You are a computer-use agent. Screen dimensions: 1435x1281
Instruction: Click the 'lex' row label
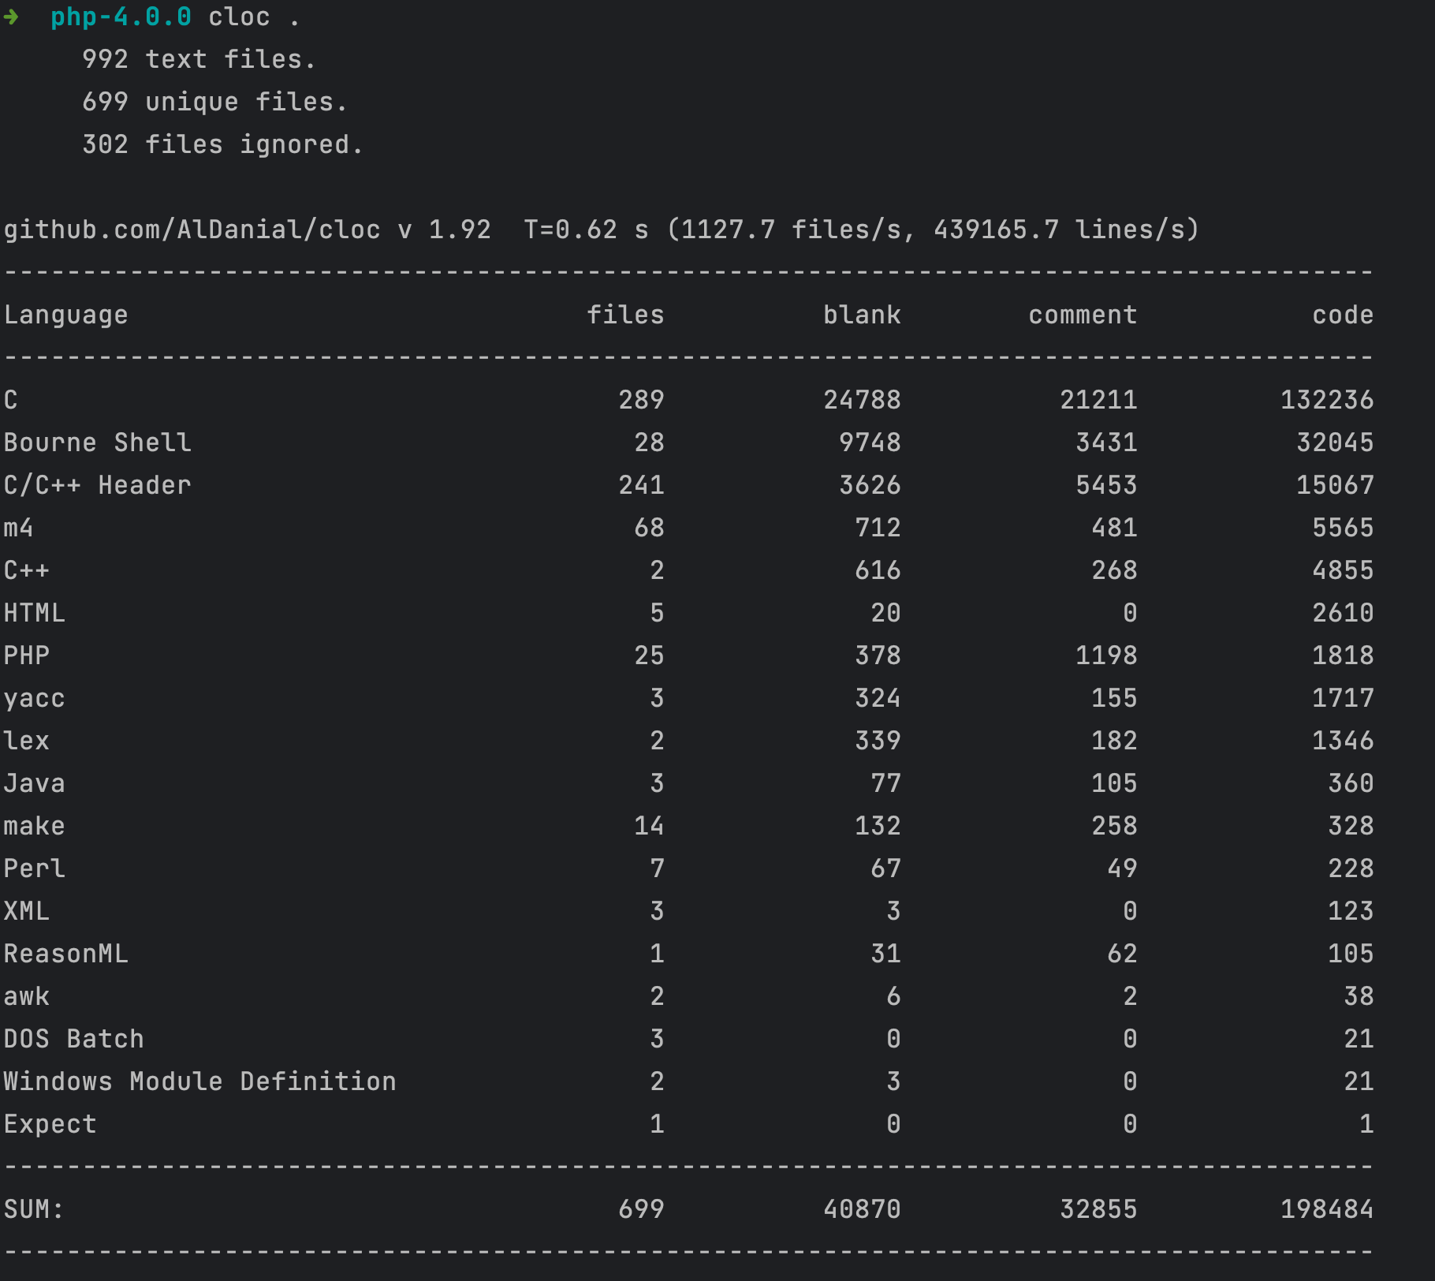coord(26,741)
